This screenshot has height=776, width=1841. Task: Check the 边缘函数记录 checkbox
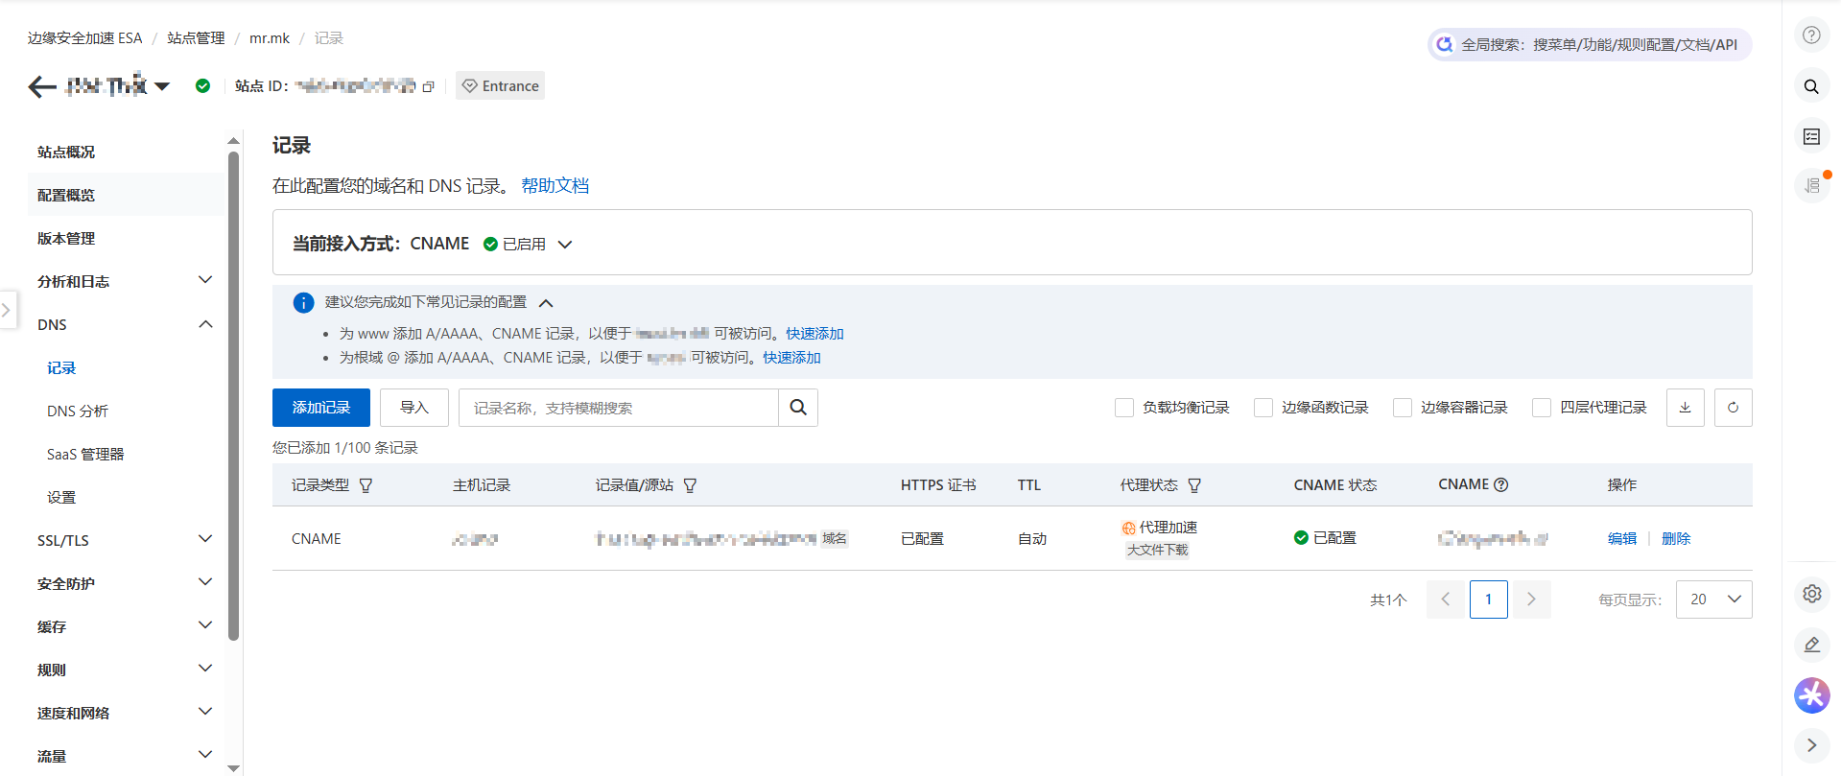[1263, 408]
